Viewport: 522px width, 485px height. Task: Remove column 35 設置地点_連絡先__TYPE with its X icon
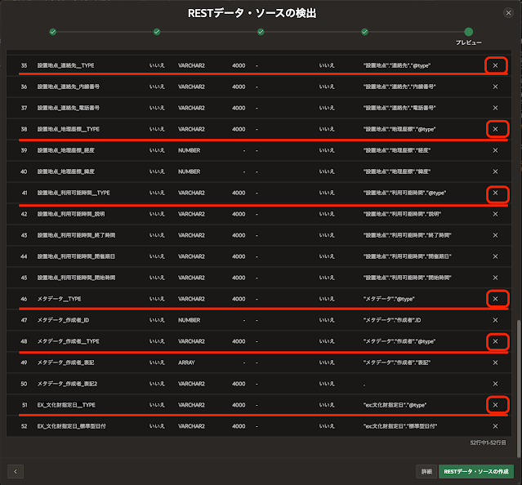[495, 65]
